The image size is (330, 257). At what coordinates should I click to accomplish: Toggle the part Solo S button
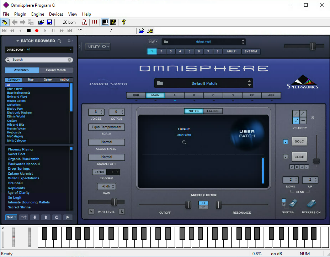tap(122, 212)
